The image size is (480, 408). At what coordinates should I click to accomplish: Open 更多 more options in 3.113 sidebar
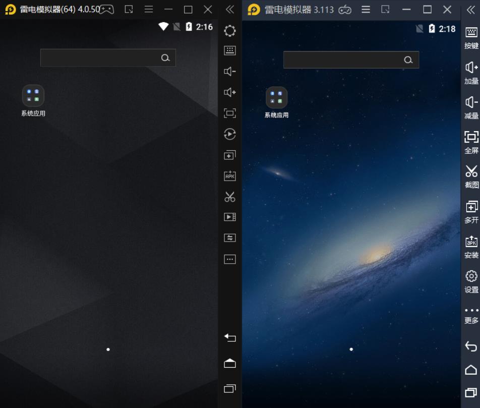coord(471,316)
